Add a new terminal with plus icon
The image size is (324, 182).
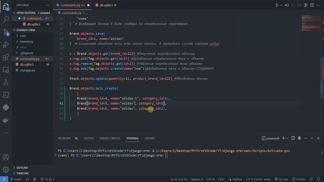[x=283, y=138]
